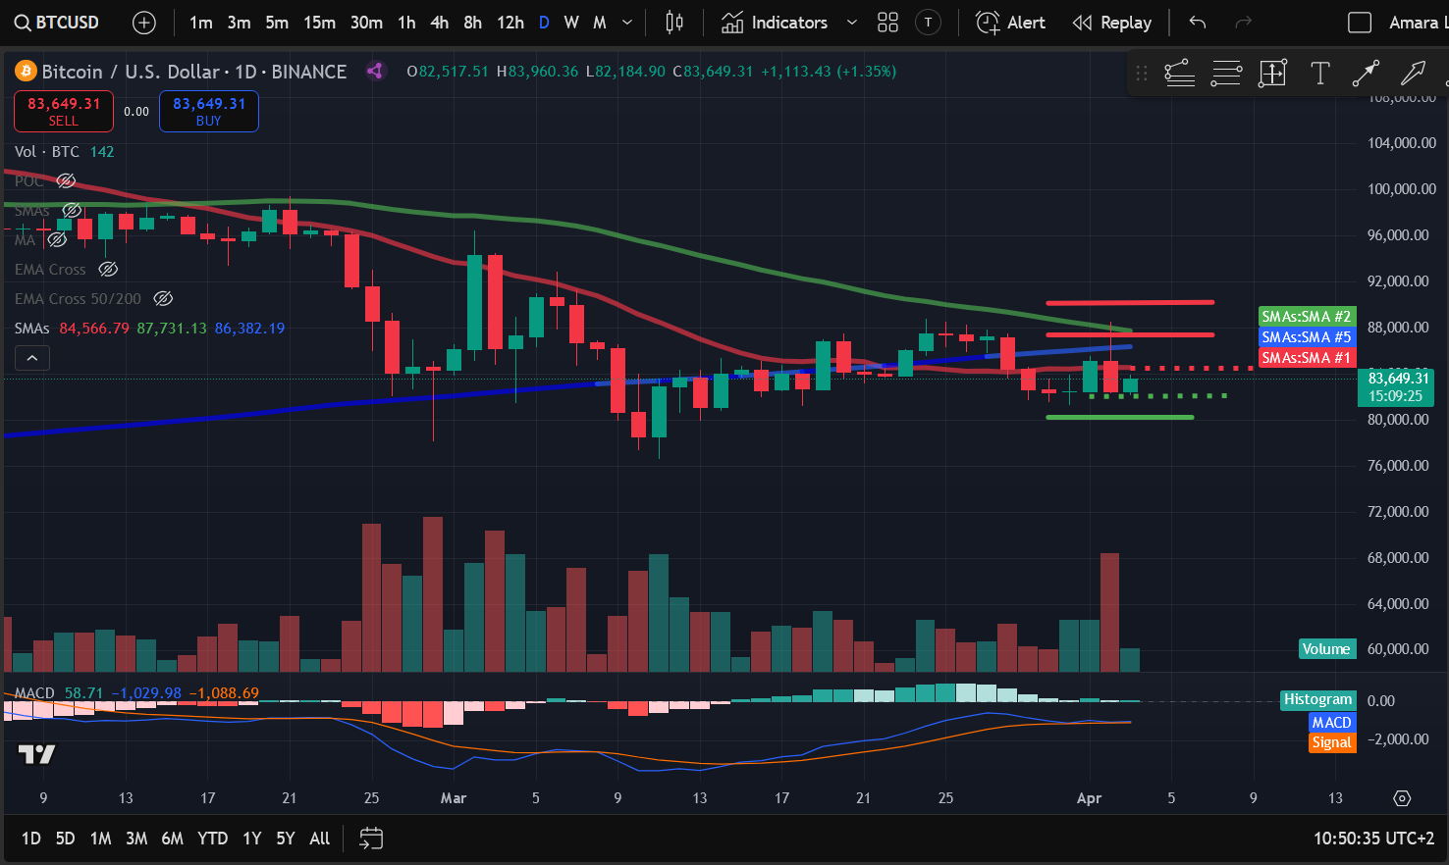Set range to 3M
1449x865 pixels.
[x=136, y=839]
